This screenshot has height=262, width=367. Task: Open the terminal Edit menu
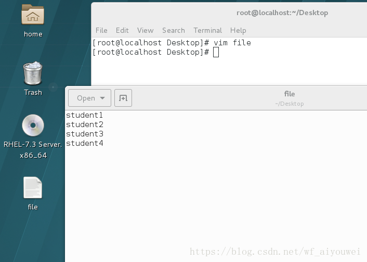click(122, 31)
